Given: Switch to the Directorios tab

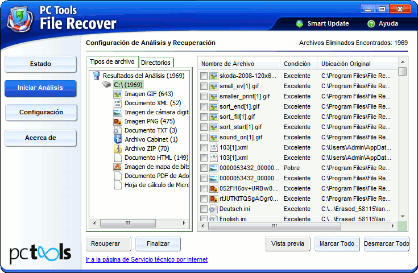Looking at the screenshot, I should pyautogui.click(x=155, y=63).
